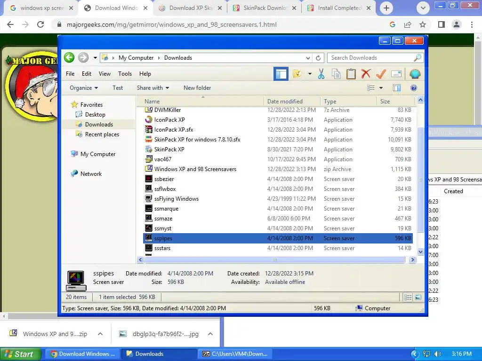Click the orange checkmark Properties icon
The height and width of the screenshot is (361, 482).
[x=381, y=74]
